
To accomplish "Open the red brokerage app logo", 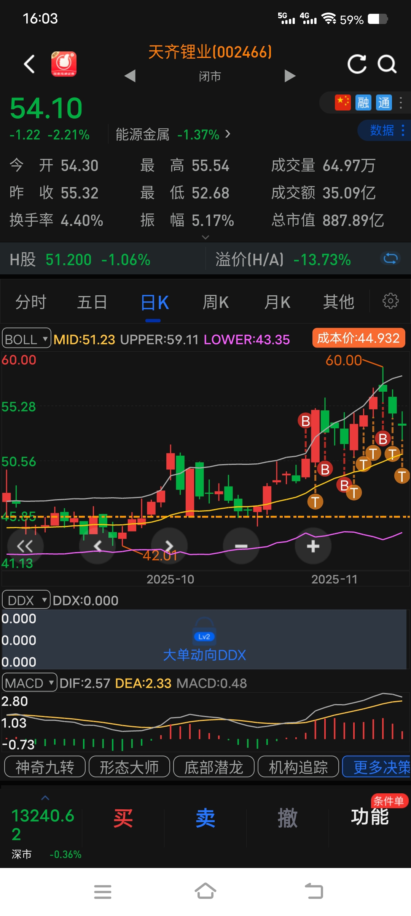I will click(64, 64).
